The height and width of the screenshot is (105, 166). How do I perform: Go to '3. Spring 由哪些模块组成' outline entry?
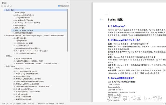click(x=22, y=18)
